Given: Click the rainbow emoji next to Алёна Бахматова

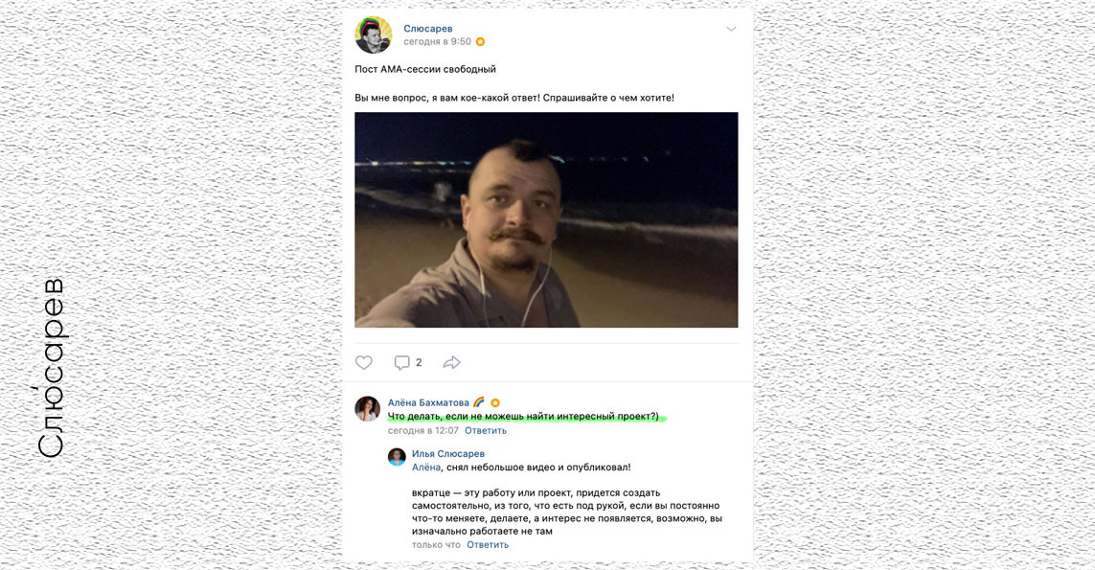Looking at the screenshot, I should [x=478, y=402].
